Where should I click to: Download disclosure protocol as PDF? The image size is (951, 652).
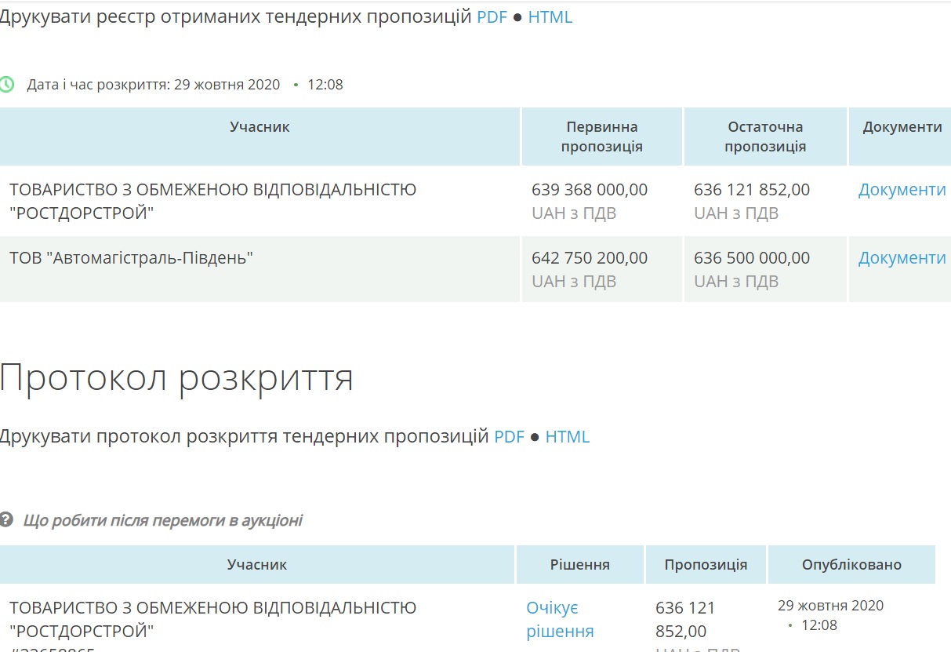509,437
